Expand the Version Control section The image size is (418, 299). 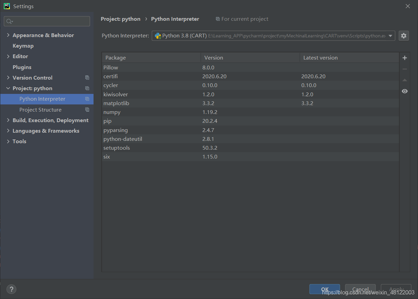click(x=8, y=78)
